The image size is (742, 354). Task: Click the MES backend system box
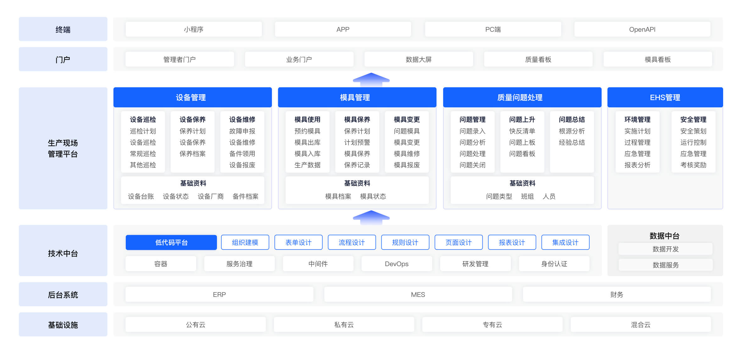click(x=418, y=294)
